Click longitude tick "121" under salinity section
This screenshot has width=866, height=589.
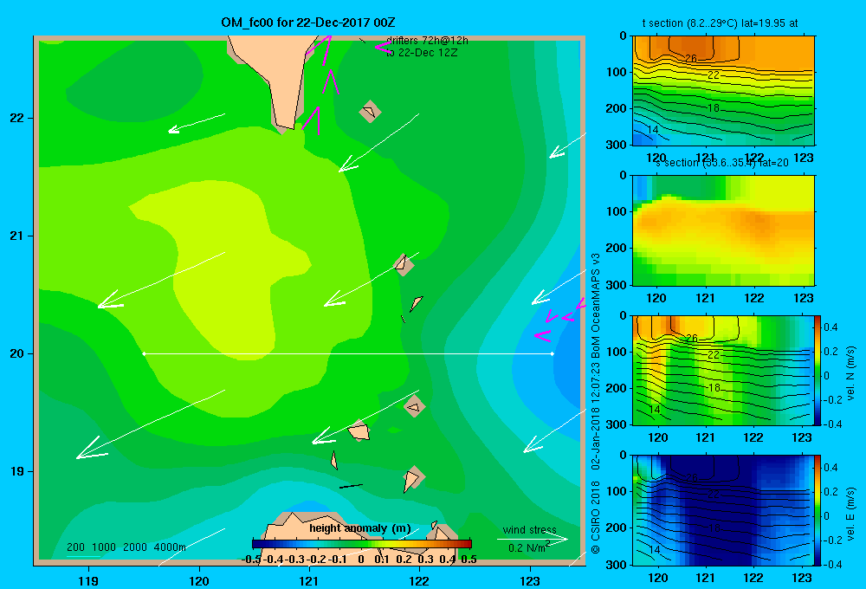[705, 298]
